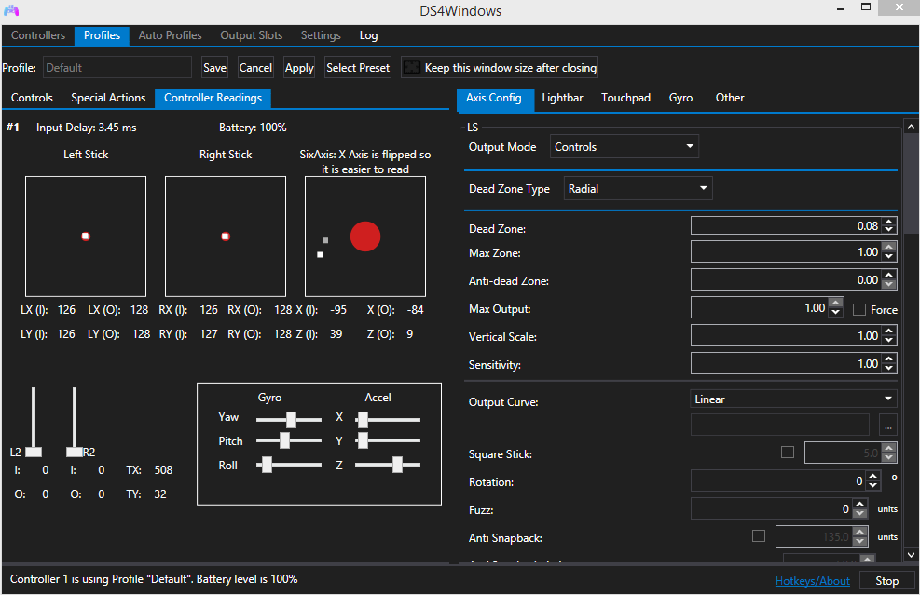Open the Output Mode dropdown
This screenshot has height=595, width=920.
[x=624, y=147]
